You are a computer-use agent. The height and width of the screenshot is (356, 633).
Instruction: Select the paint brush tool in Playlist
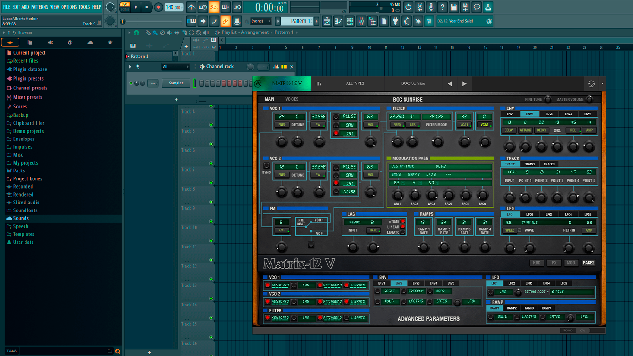155,32
